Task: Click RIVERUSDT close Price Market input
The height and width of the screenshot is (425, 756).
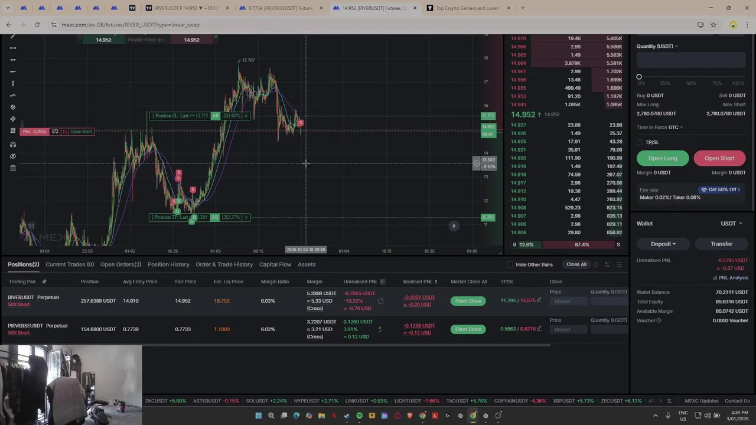Action: [x=568, y=301]
